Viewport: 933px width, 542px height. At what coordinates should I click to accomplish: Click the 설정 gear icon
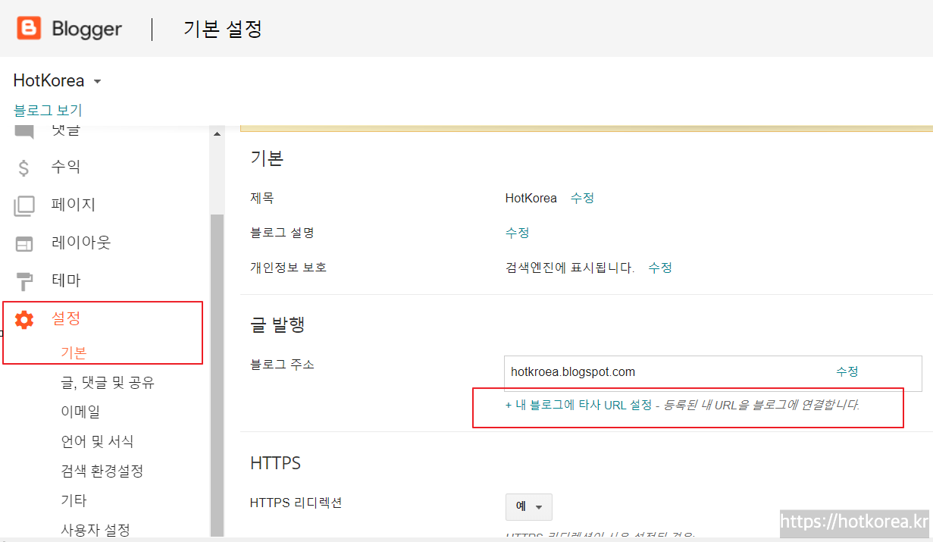pyautogui.click(x=24, y=320)
